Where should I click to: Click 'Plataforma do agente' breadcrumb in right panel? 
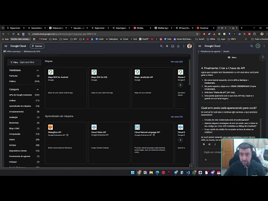click(x=210, y=52)
